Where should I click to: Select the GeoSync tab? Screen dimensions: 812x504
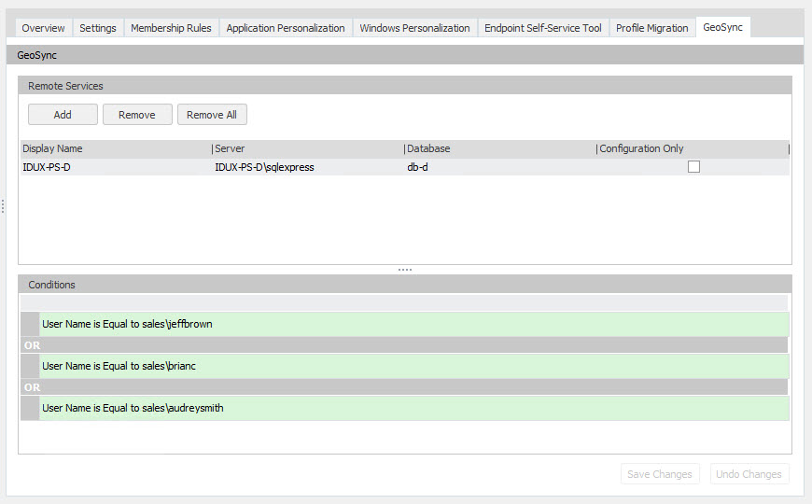click(722, 27)
